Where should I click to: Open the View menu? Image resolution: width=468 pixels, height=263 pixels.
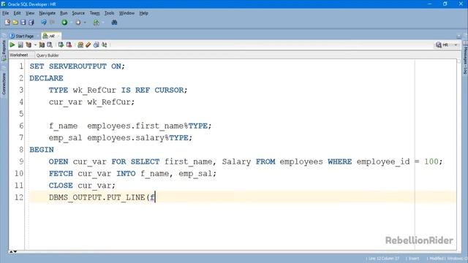pos(30,13)
